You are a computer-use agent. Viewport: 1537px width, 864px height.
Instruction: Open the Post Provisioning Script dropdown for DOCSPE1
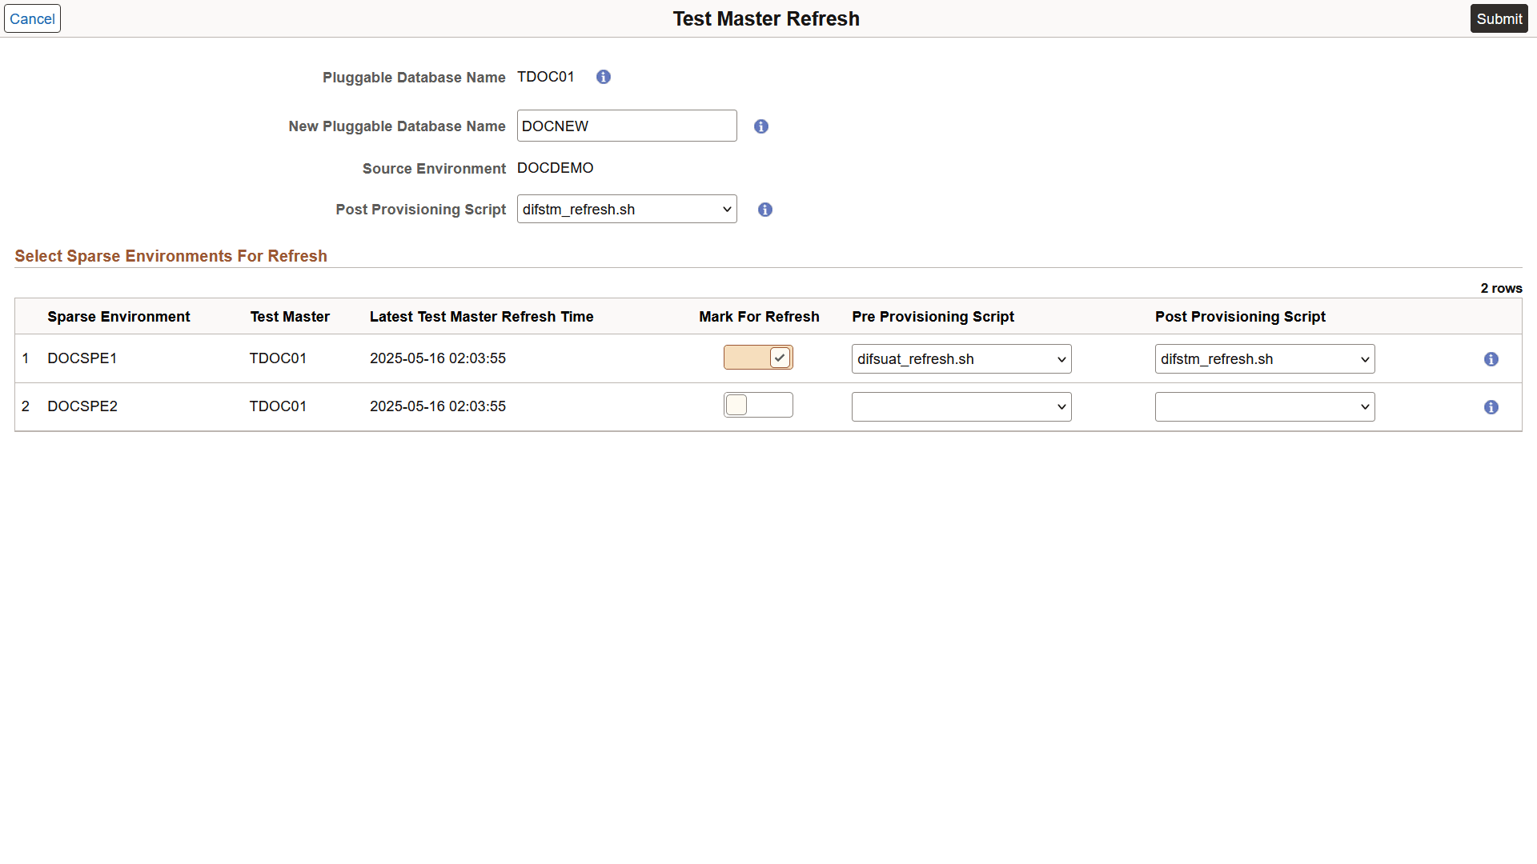pyautogui.click(x=1263, y=358)
